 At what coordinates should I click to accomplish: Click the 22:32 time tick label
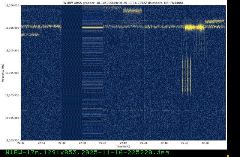[21, 143]
